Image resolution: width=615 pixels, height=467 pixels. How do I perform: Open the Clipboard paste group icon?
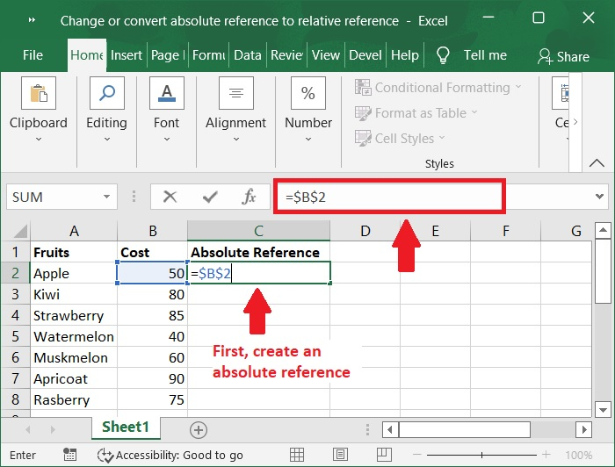(38, 94)
